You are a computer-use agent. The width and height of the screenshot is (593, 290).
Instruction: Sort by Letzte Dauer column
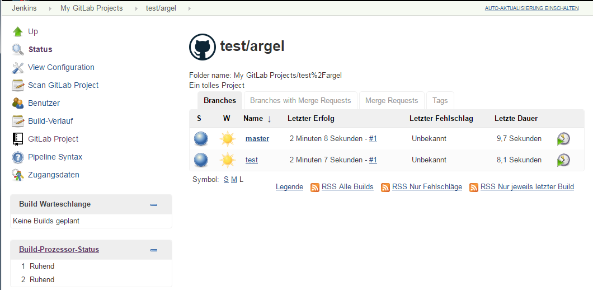[x=516, y=119]
